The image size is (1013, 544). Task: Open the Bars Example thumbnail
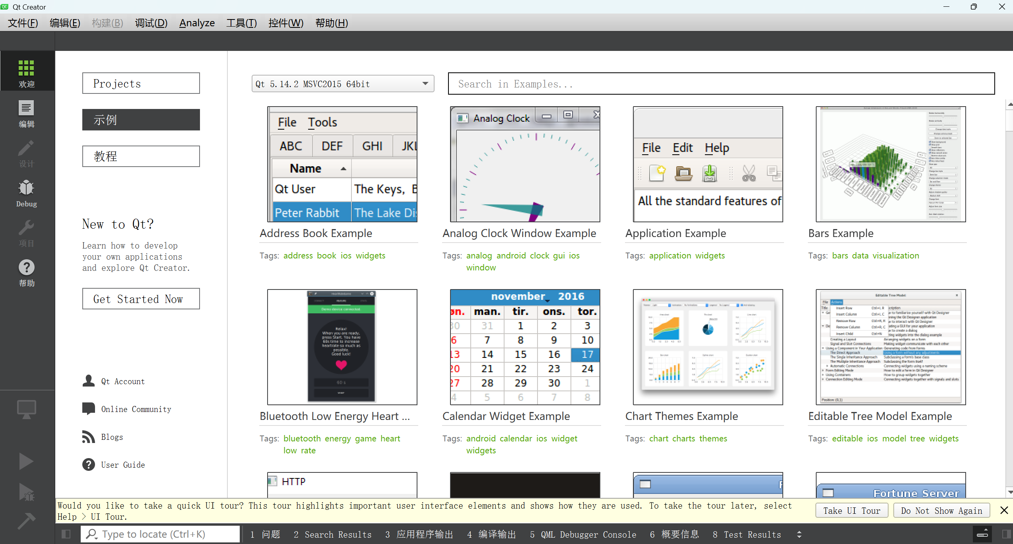pyautogui.click(x=891, y=164)
